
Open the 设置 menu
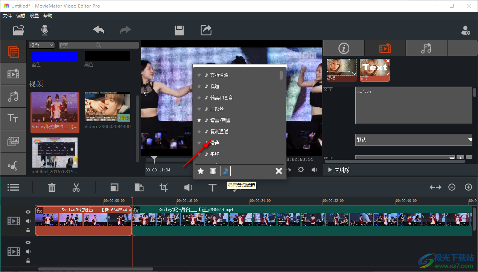[x=34, y=16]
